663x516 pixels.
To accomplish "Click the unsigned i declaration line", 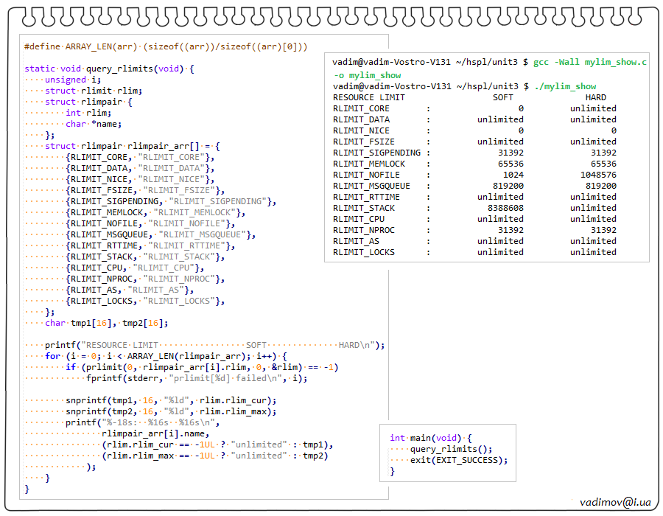I will [x=73, y=80].
